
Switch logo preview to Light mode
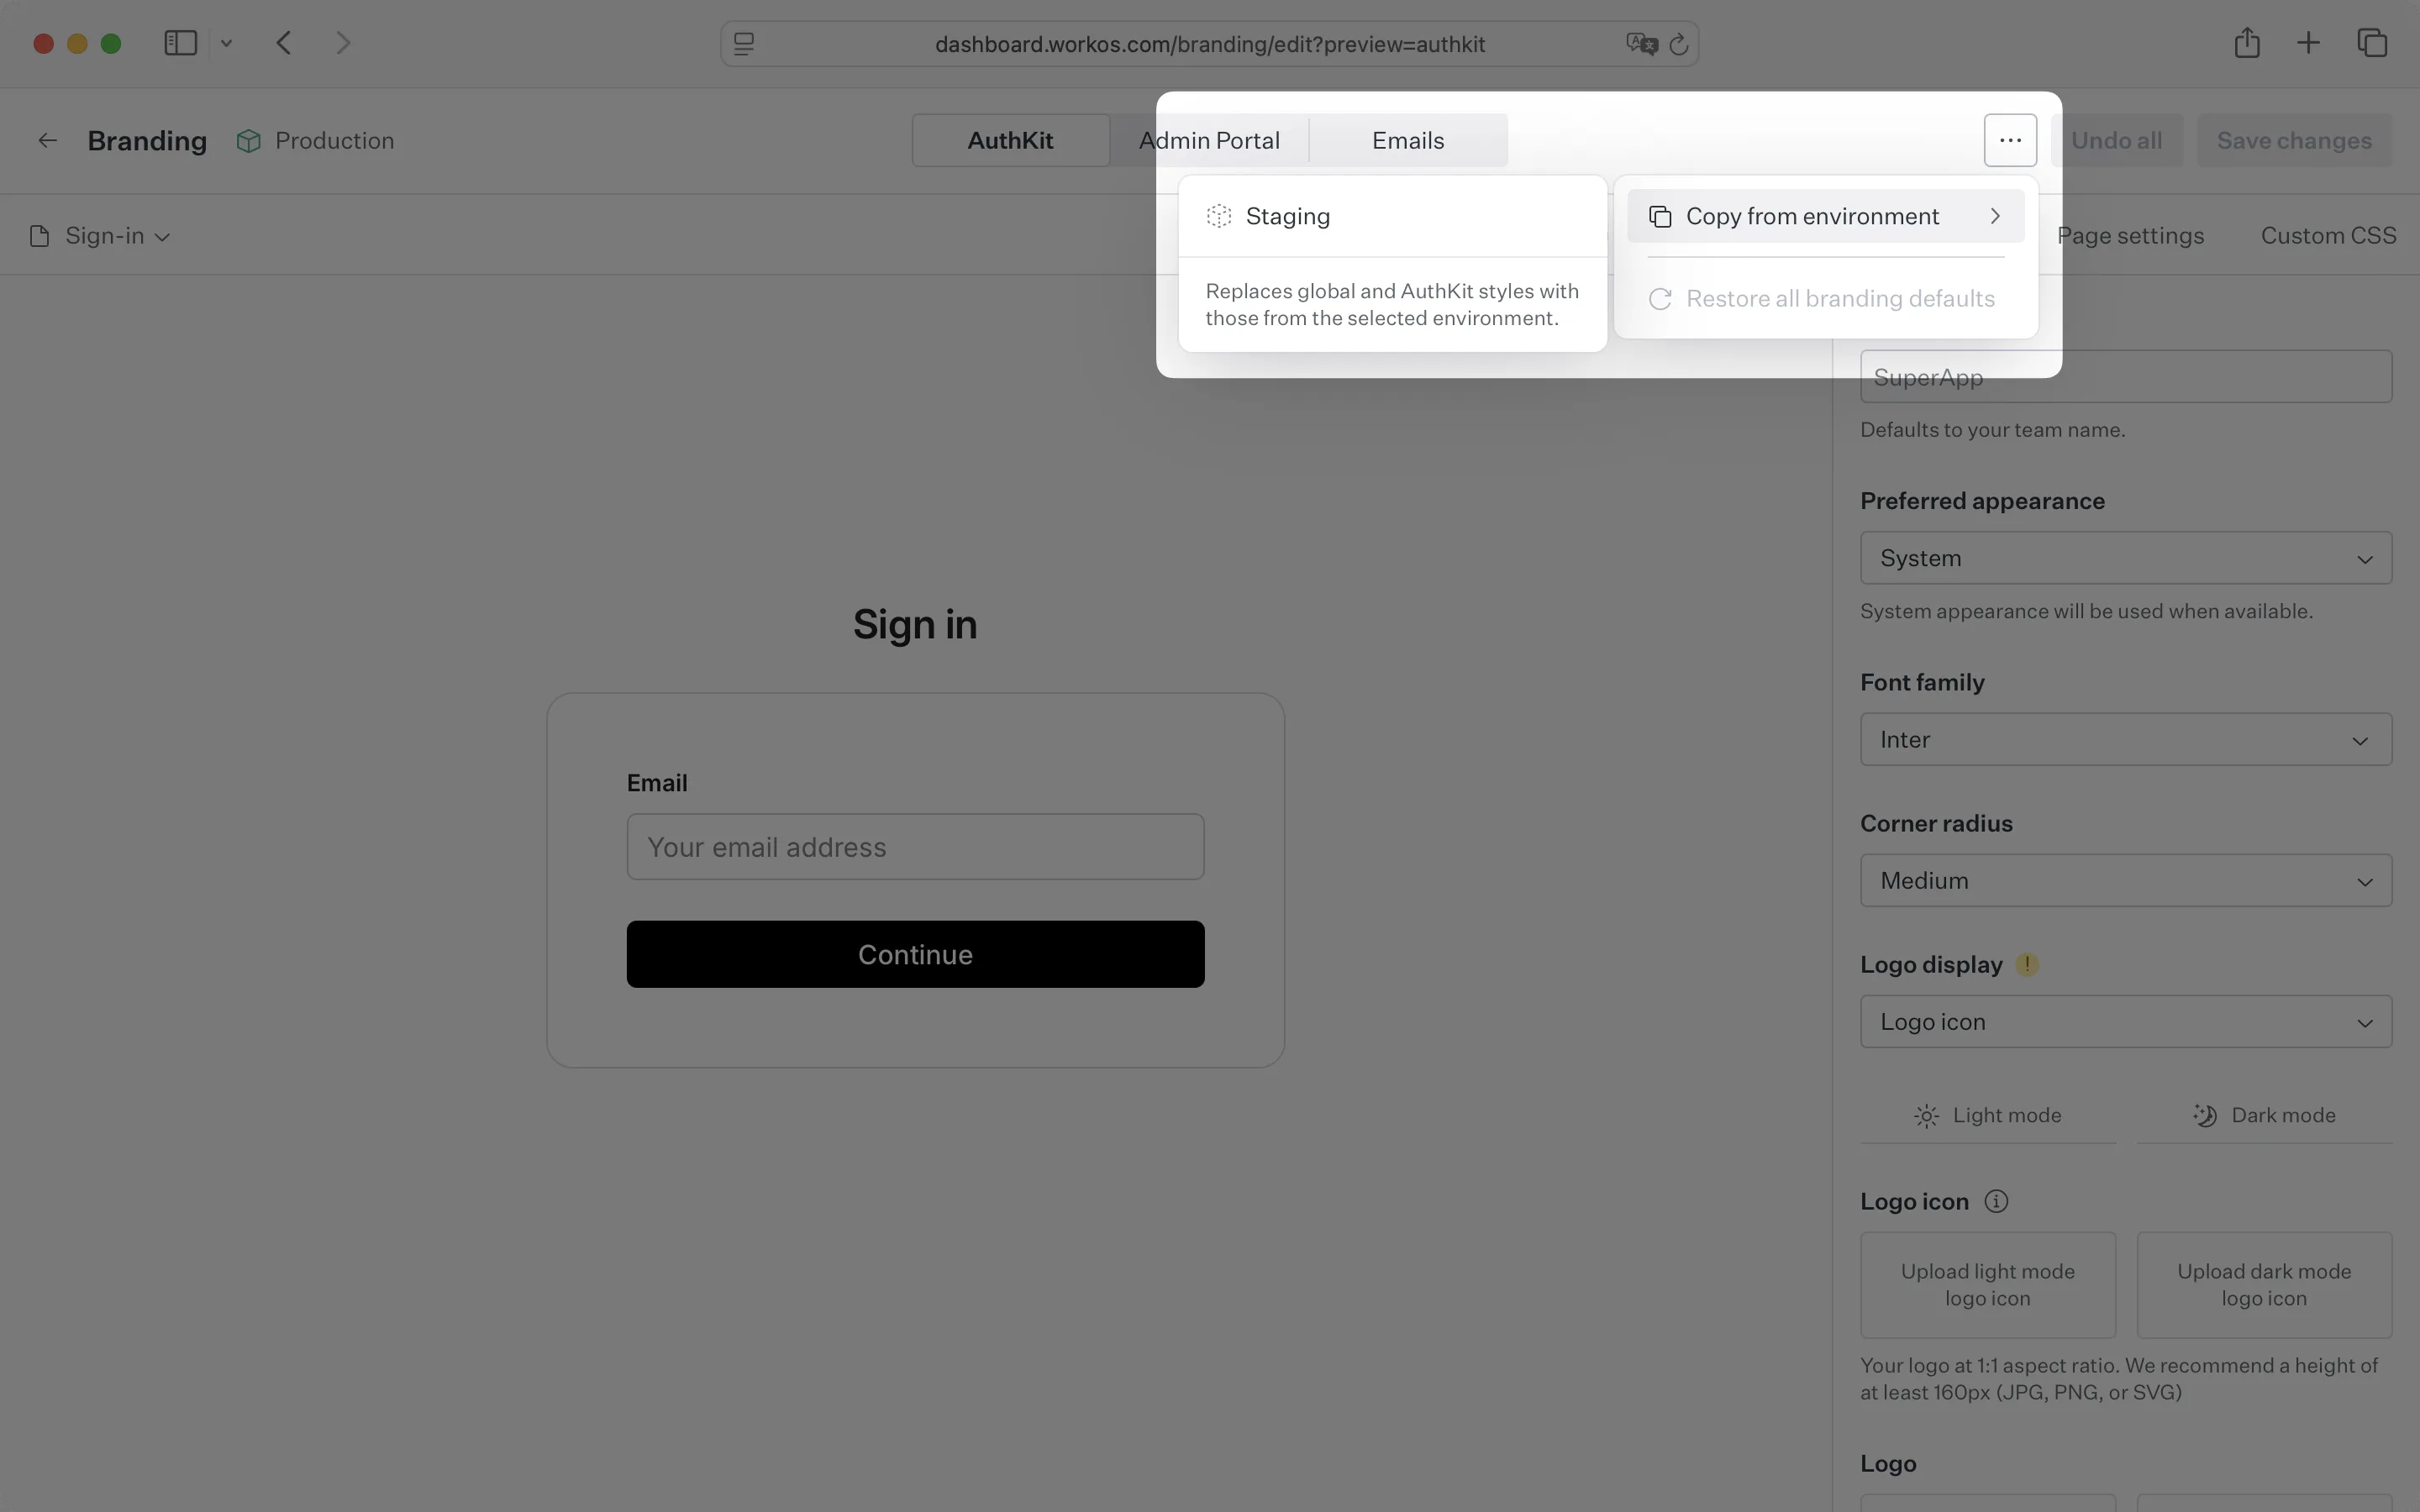[x=1987, y=1115]
